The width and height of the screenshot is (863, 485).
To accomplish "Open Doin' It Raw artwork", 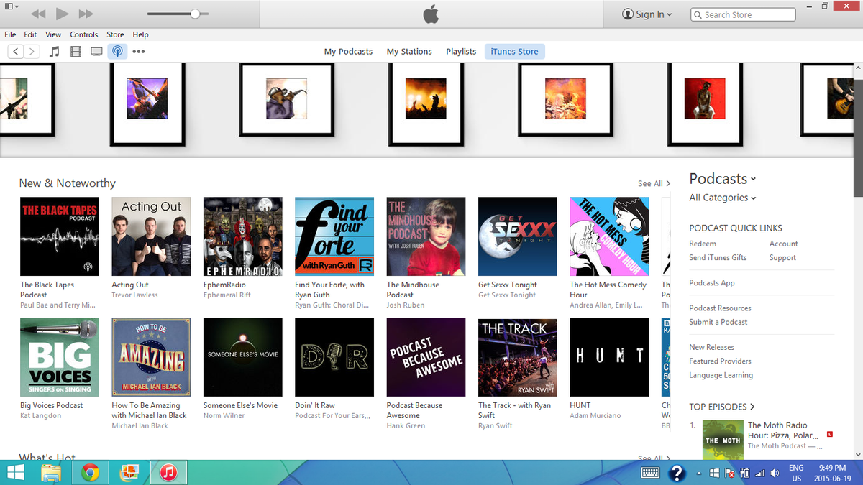I will tap(334, 357).
